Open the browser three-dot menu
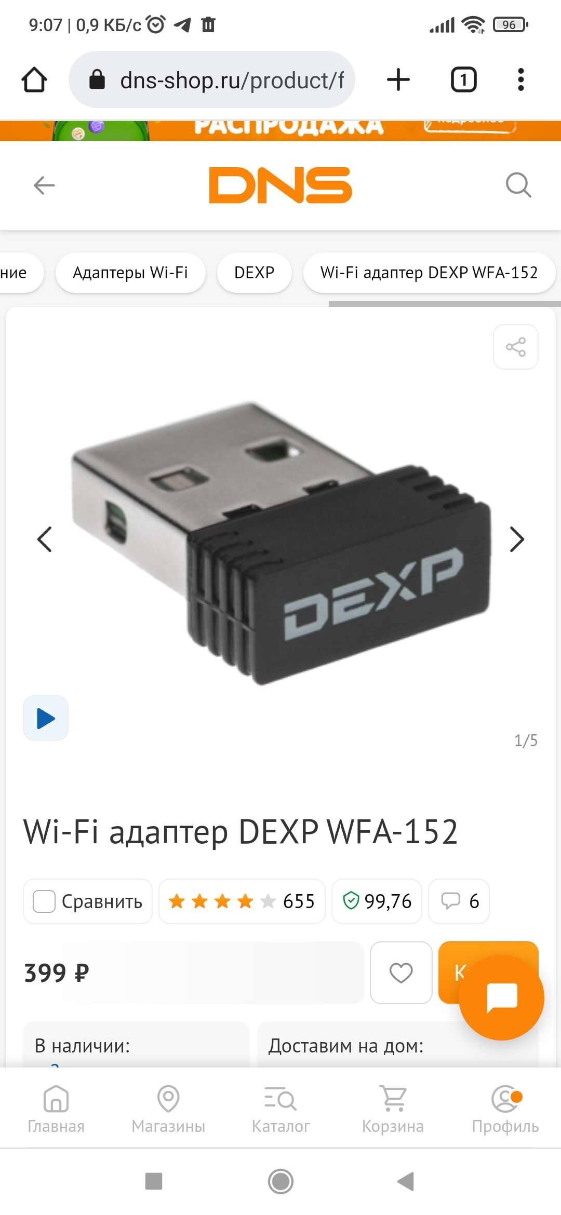The height and width of the screenshot is (1215, 561). tap(521, 80)
